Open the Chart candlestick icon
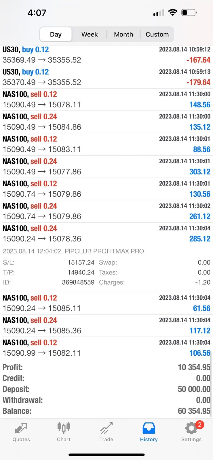Image resolution: width=213 pixels, height=460 pixels. [x=64, y=428]
